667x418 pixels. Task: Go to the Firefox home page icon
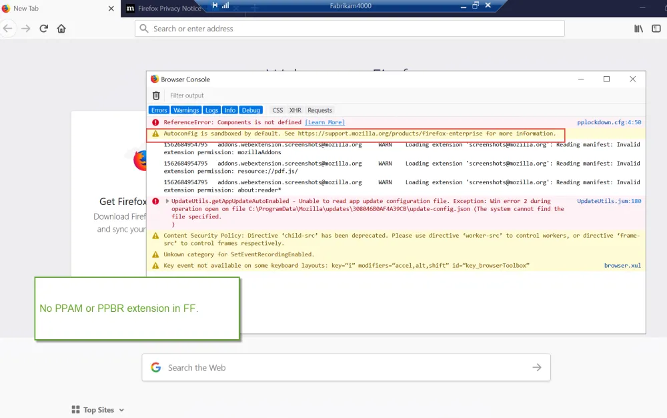[x=61, y=29]
